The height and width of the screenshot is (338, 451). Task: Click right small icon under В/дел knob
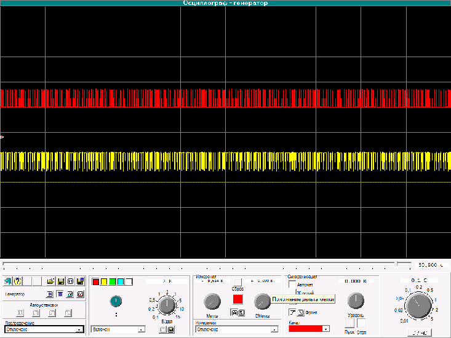point(171,329)
